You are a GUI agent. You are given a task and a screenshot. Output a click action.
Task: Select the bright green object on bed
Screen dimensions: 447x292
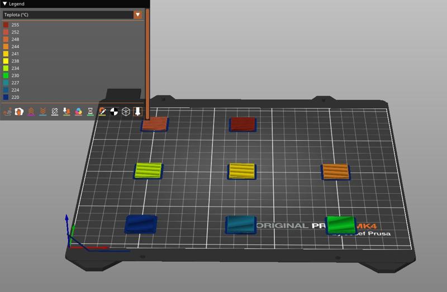tap(341, 225)
